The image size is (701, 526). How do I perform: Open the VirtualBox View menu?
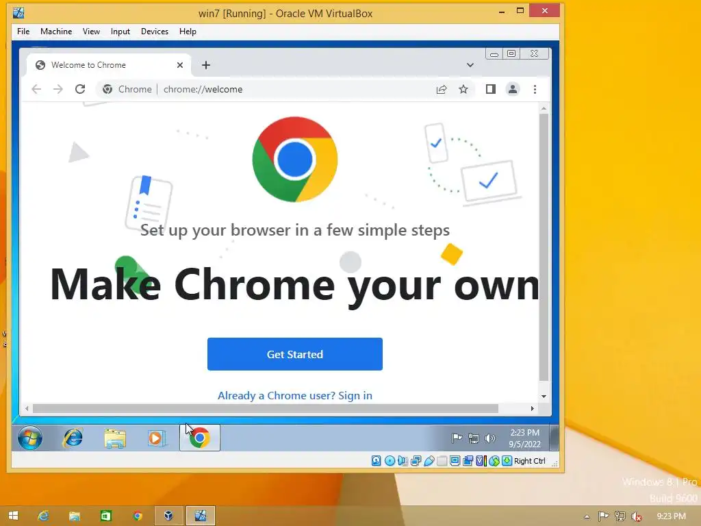[x=91, y=32]
